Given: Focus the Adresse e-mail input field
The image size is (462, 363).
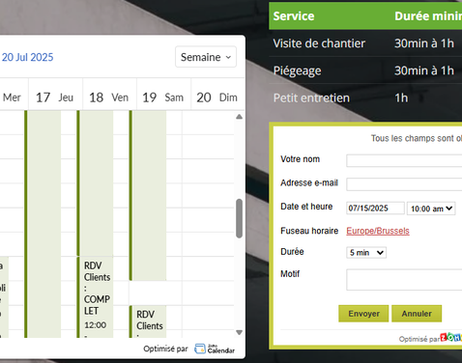Looking at the screenshot, I should click(x=404, y=184).
